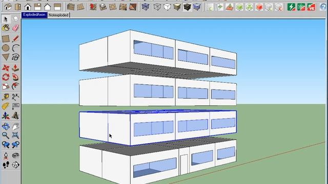Viewport: 328px width, 184px height.
Task: Select the arrow Select tool
Action: tap(6, 19)
